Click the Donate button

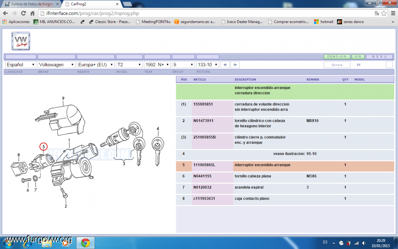click(x=337, y=65)
